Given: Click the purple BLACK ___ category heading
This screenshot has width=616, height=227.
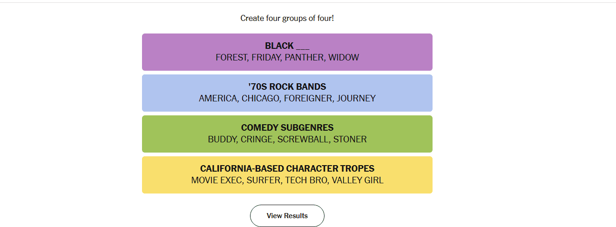Looking at the screenshot, I should (x=287, y=46).
